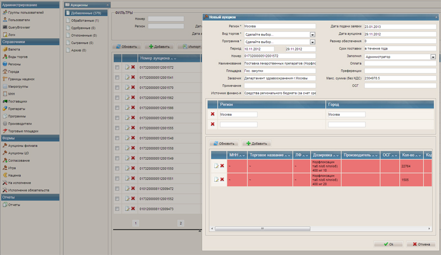
Task: Confirm the dialog with Ok
Action: tap(389, 244)
